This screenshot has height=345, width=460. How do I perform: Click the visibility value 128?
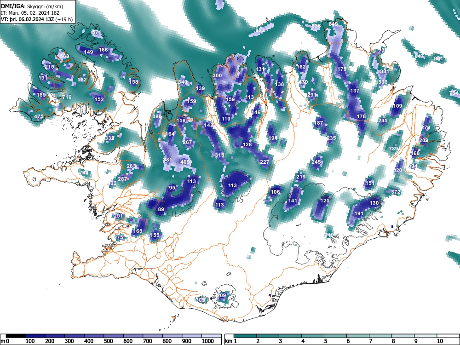247,144
